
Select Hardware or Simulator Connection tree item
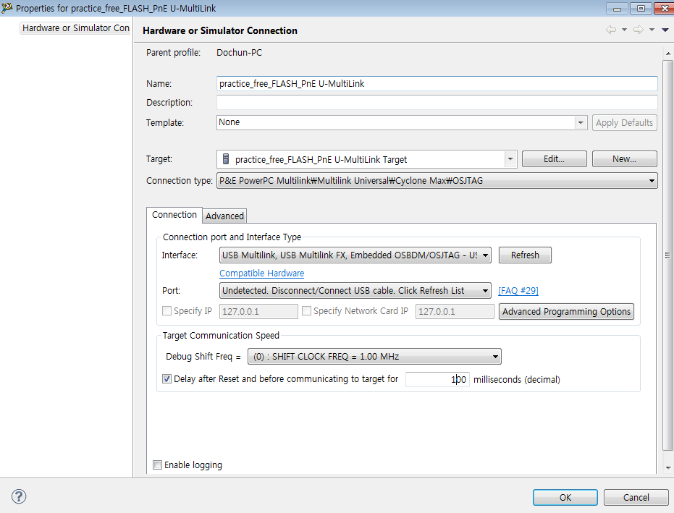tap(76, 28)
